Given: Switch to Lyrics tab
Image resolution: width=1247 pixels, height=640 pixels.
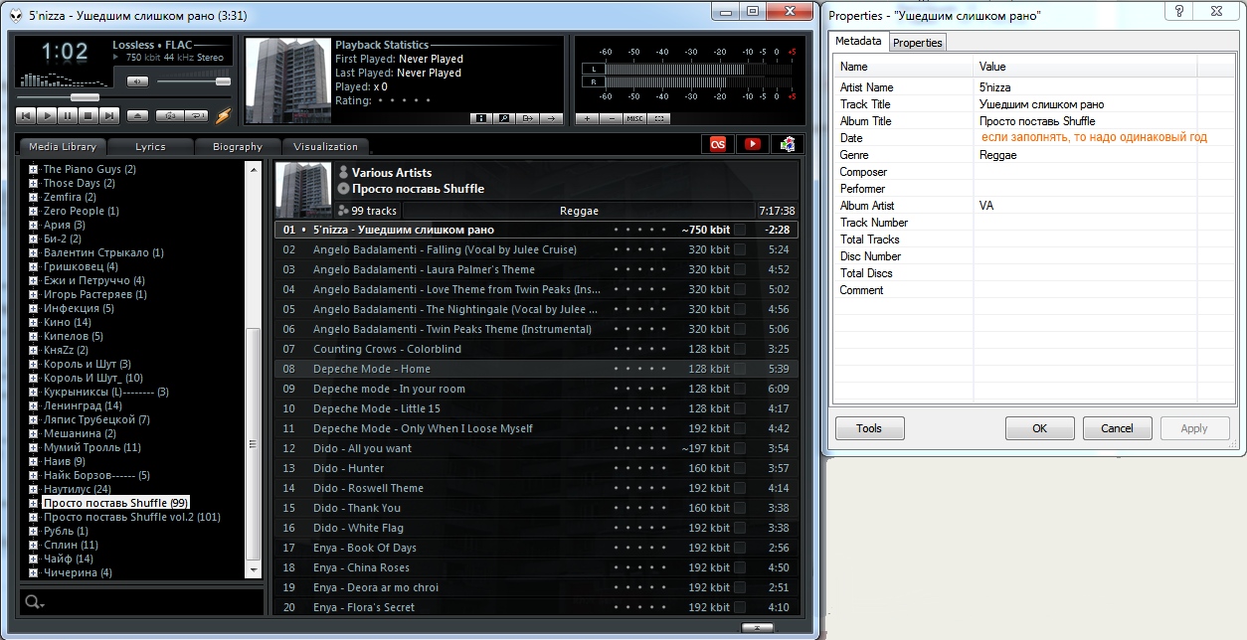Looking at the screenshot, I should point(151,146).
